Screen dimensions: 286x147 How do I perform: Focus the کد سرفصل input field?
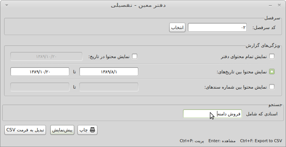217,28
